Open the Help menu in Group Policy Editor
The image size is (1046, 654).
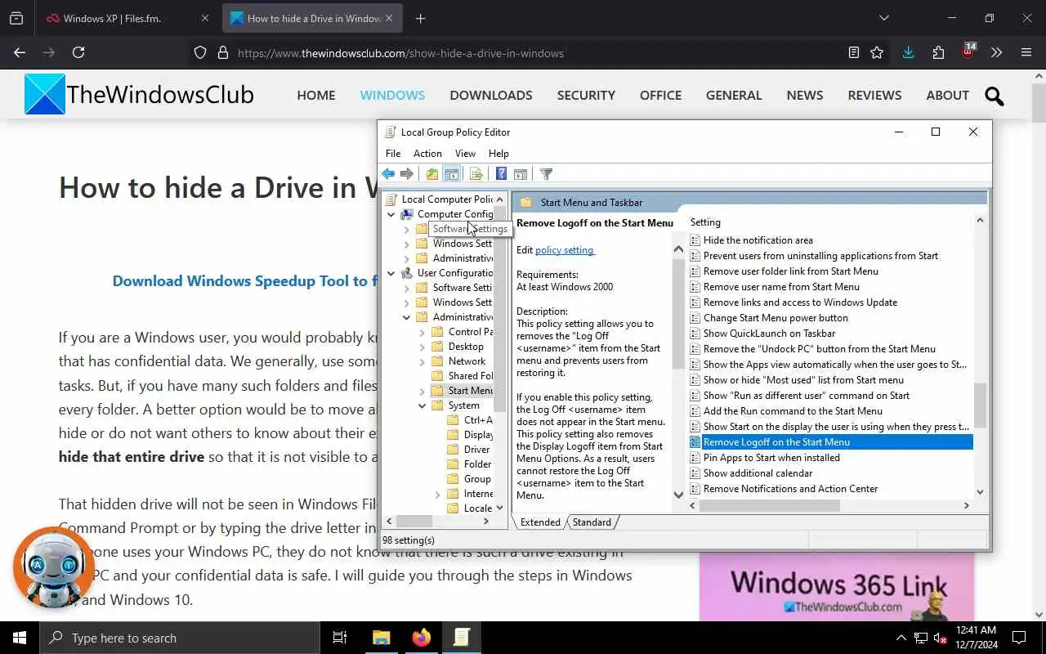pos(498,153)
